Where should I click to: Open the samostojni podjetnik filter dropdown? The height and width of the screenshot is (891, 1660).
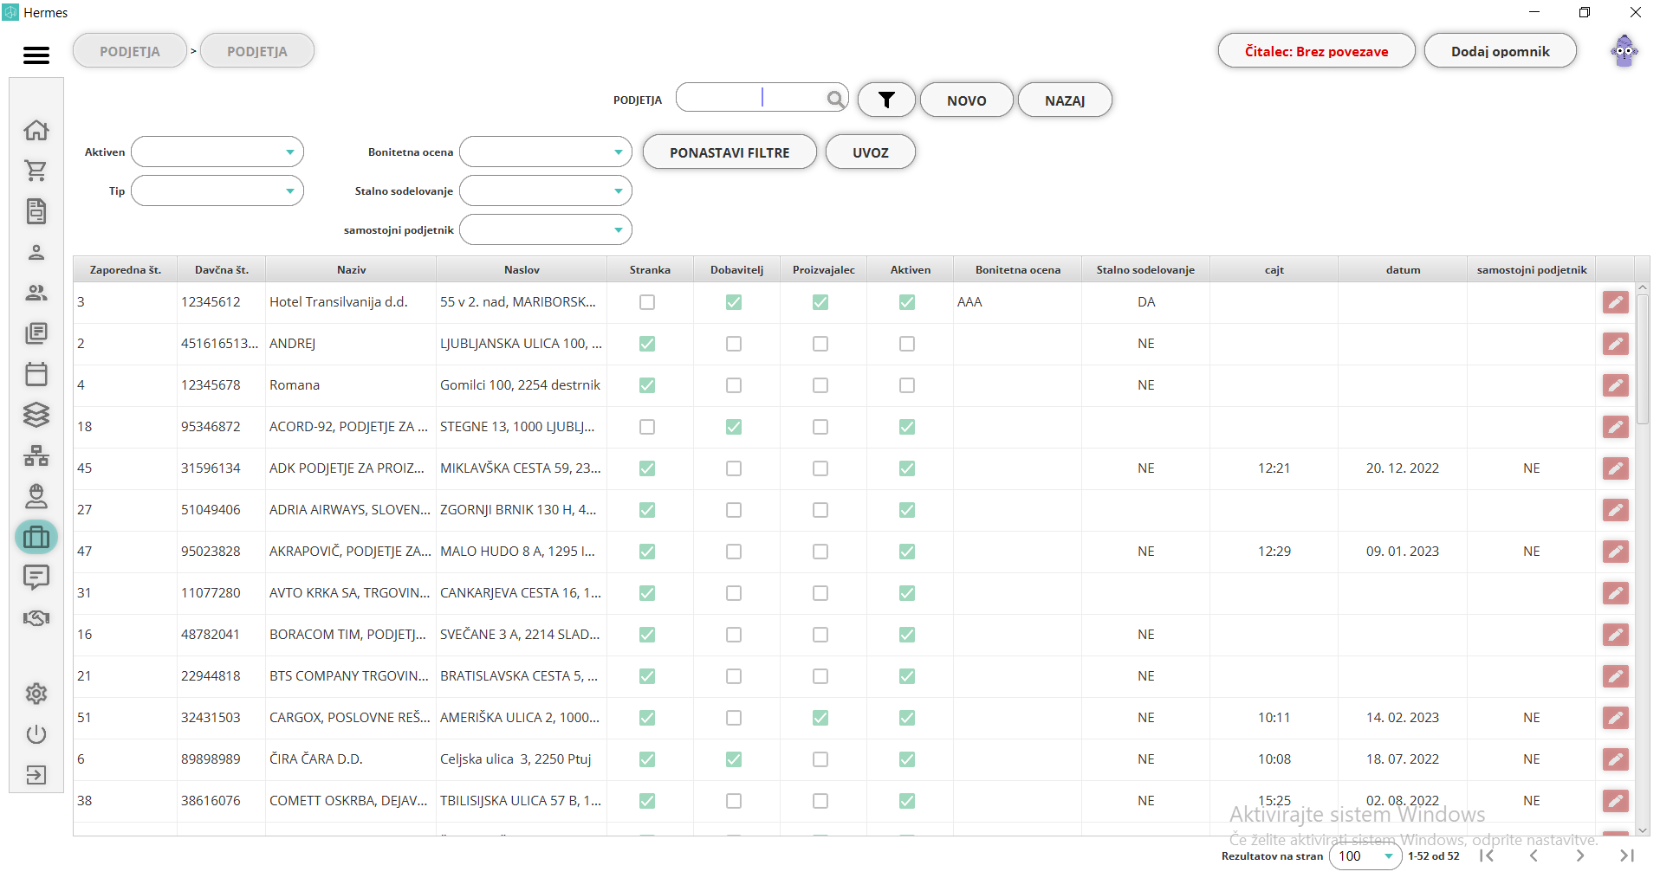point(546,230)
